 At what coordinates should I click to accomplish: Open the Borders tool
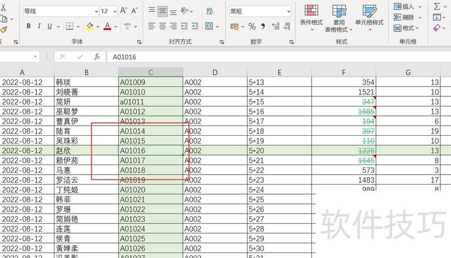click(69, 26)
